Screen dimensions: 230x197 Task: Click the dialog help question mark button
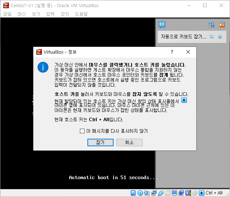click(172, 52)
